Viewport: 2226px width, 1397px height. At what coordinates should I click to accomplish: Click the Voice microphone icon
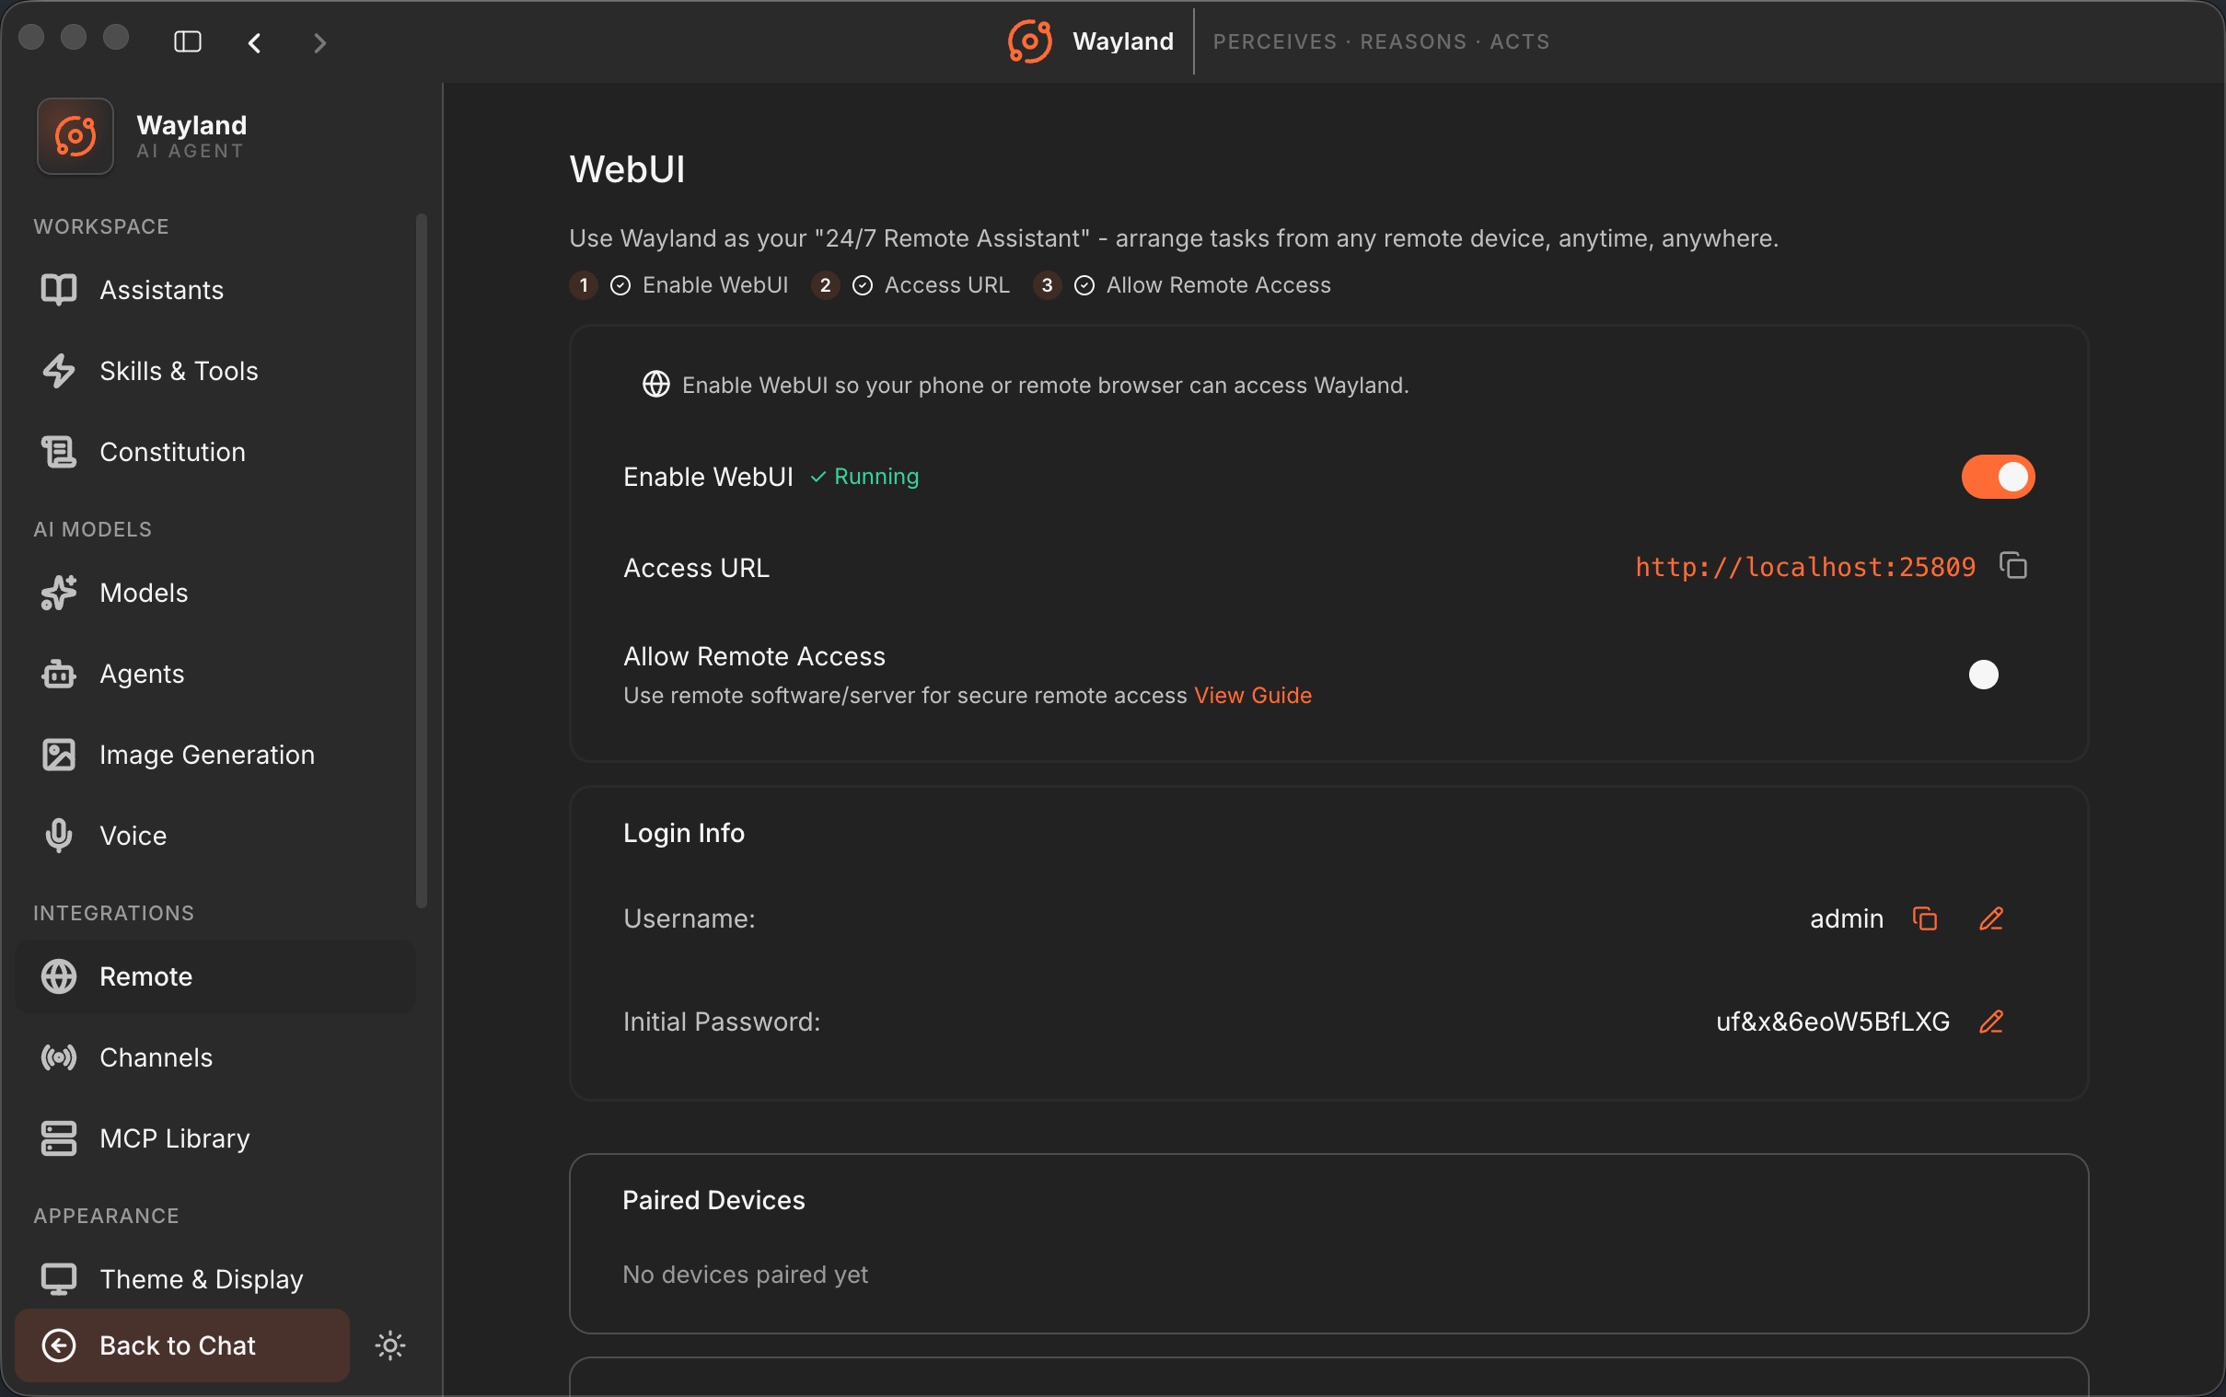pyautogui.click(x=59, y=836)
